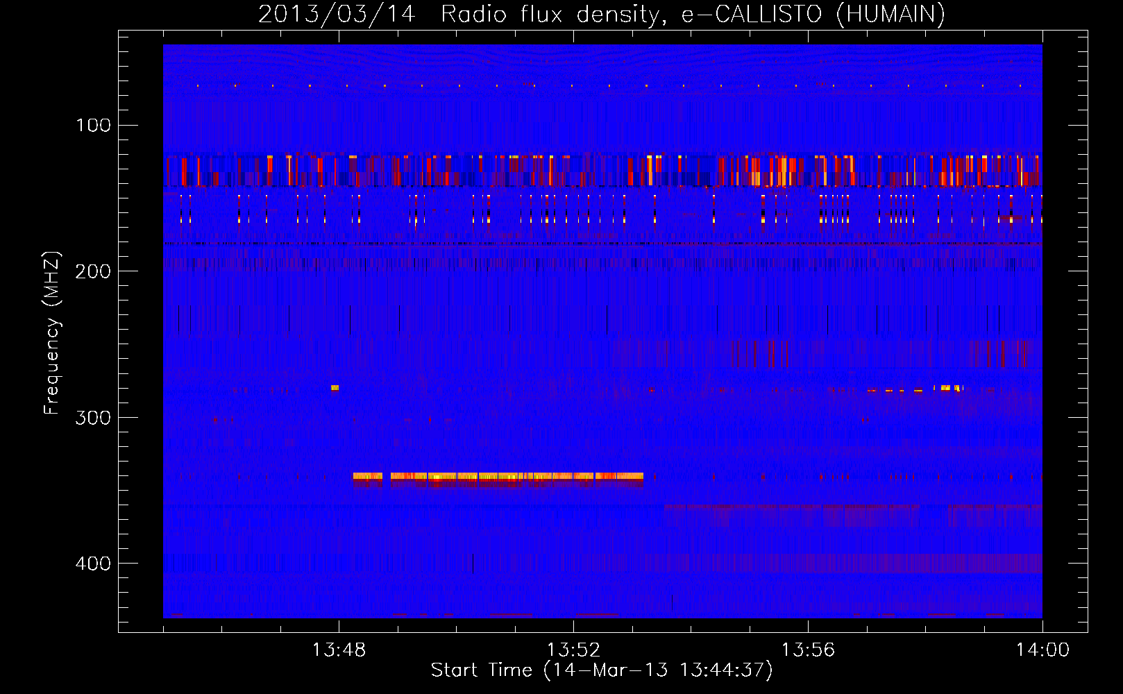
Task: Click the 13:56 time tick label
Action: pos(808,650)
